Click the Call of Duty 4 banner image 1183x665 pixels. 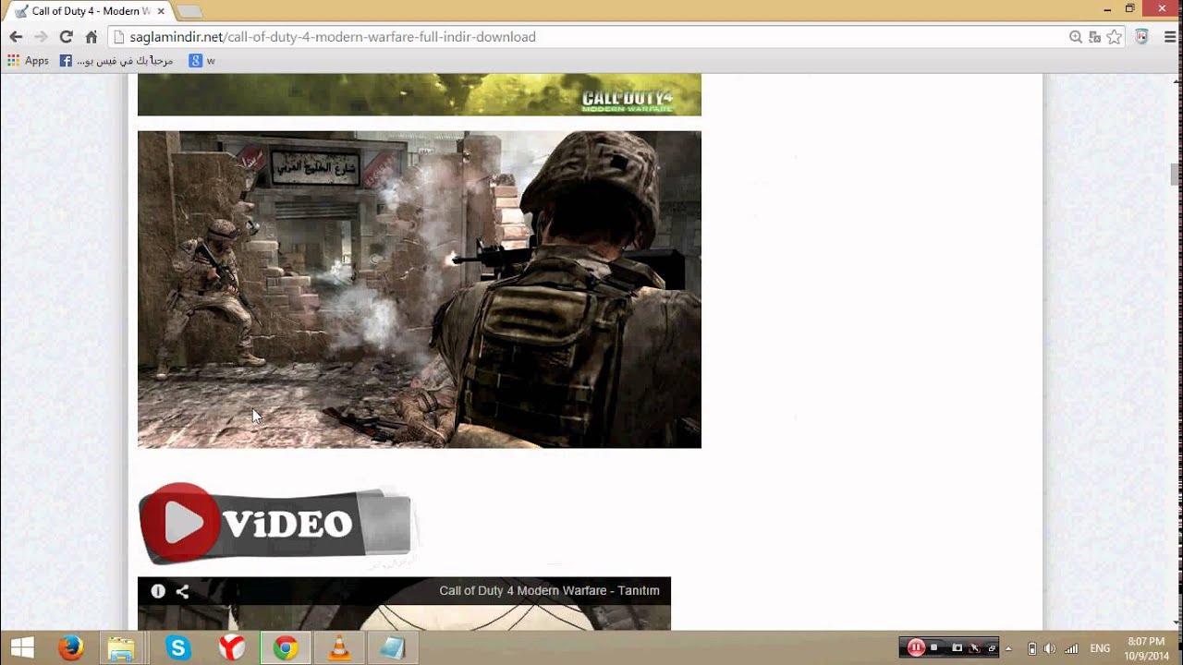pos(419,94)
